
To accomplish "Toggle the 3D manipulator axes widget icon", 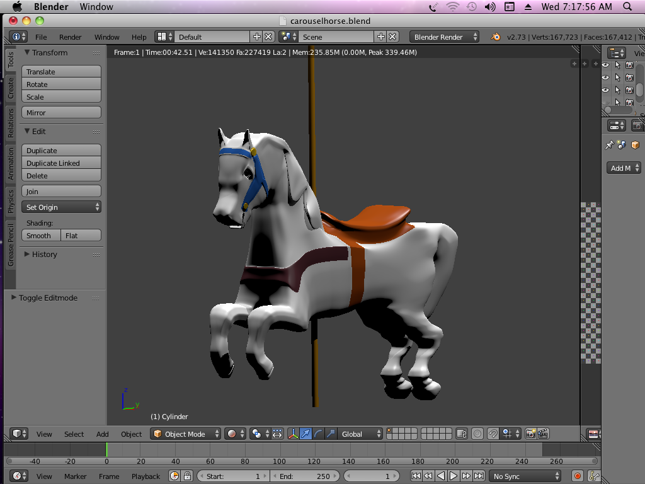I will click(x=293, y=434).
